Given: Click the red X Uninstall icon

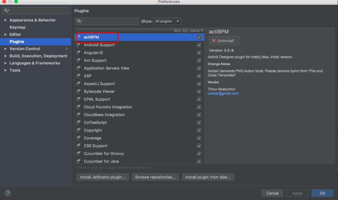Looking at the screenshot, I should point(213,41).
